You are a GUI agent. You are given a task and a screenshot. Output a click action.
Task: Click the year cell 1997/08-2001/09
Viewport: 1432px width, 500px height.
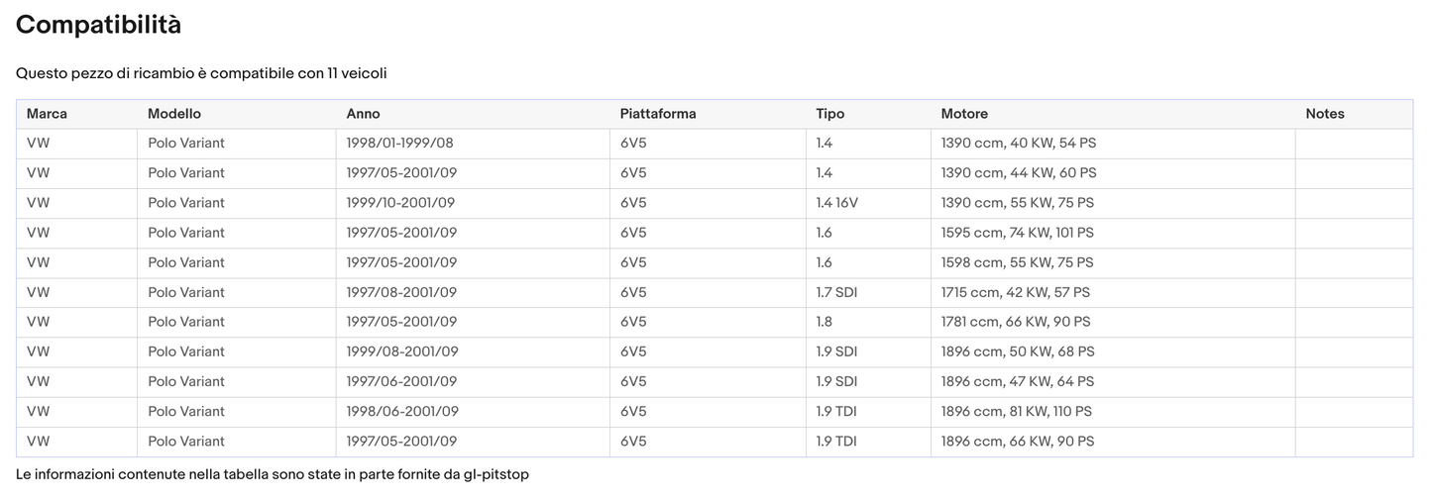[x=401, y=292]
